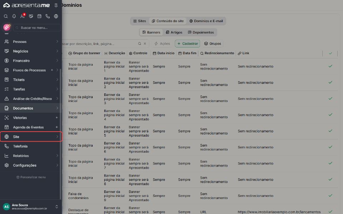Click the Grupos button
This screenshot has width=343, height=214.
coord(213,44)
